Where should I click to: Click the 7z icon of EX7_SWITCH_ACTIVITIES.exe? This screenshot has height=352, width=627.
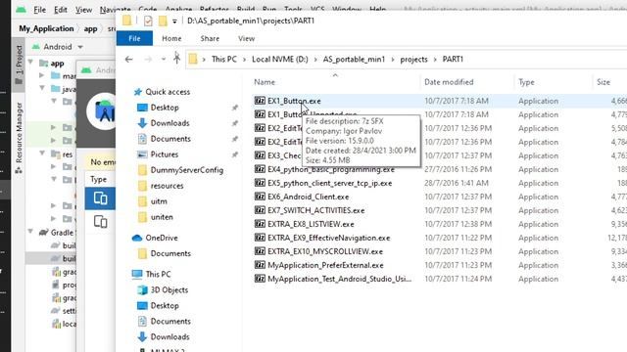click(260, 210)
